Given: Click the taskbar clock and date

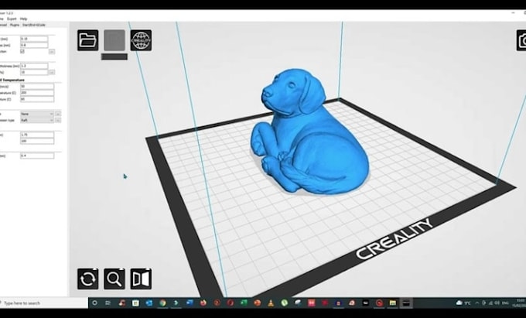Looking at the screenshot, I should tap(521, 303).
